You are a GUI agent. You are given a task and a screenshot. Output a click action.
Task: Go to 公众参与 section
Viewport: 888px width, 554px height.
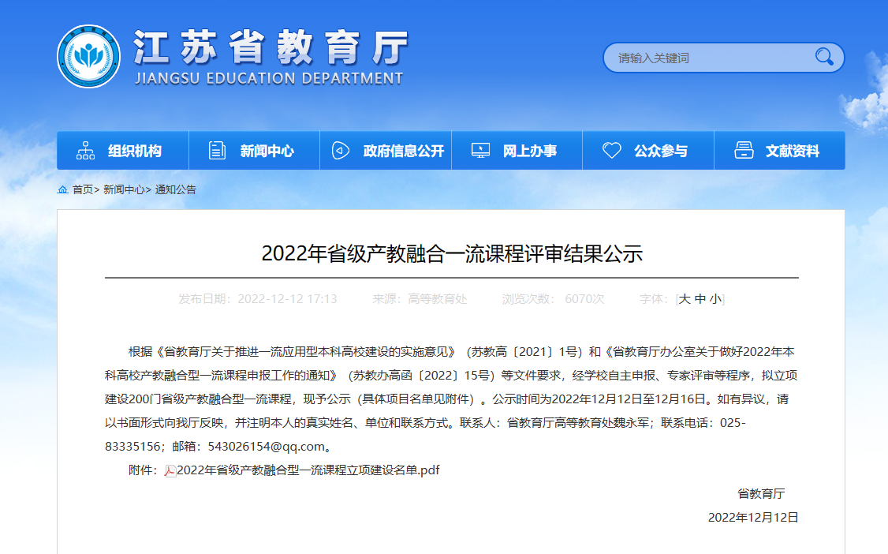click(660, 151)
